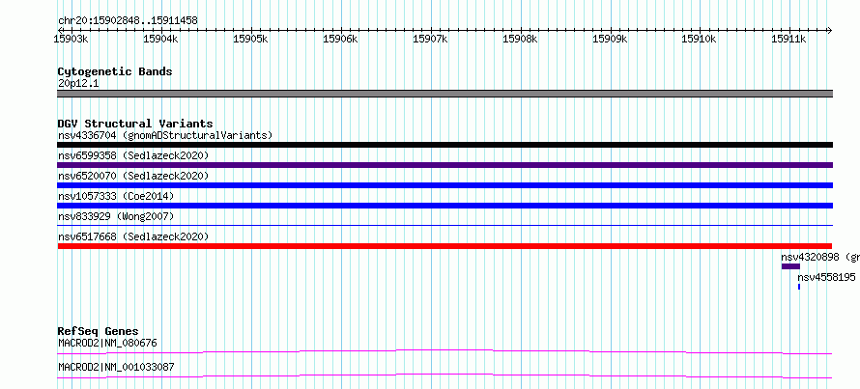860x389 pixels.
Task: Click the 15911k ruler label
Action: pos(788,39)
